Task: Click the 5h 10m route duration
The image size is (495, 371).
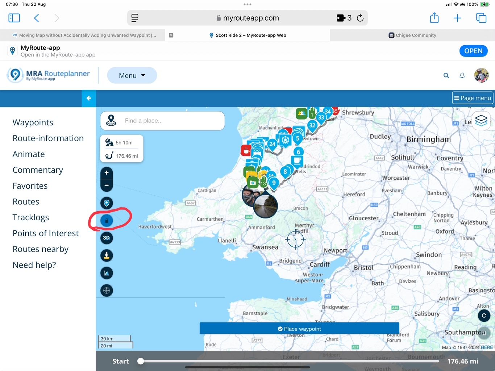Action: click(124, 142)
